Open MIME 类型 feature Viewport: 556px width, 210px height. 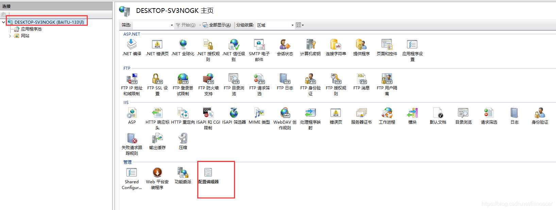pyautogui.click(x=259, y=116)
